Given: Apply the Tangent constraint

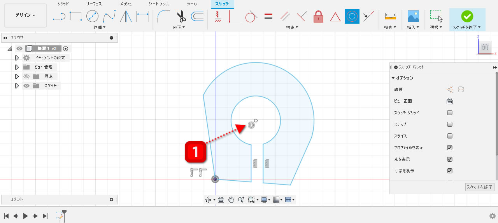Looking at the screenshot, I should (x=251, y=17).
